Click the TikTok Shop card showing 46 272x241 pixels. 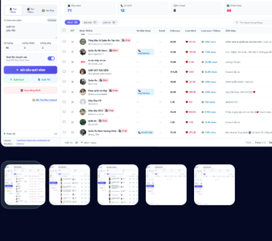click(248, 8)
